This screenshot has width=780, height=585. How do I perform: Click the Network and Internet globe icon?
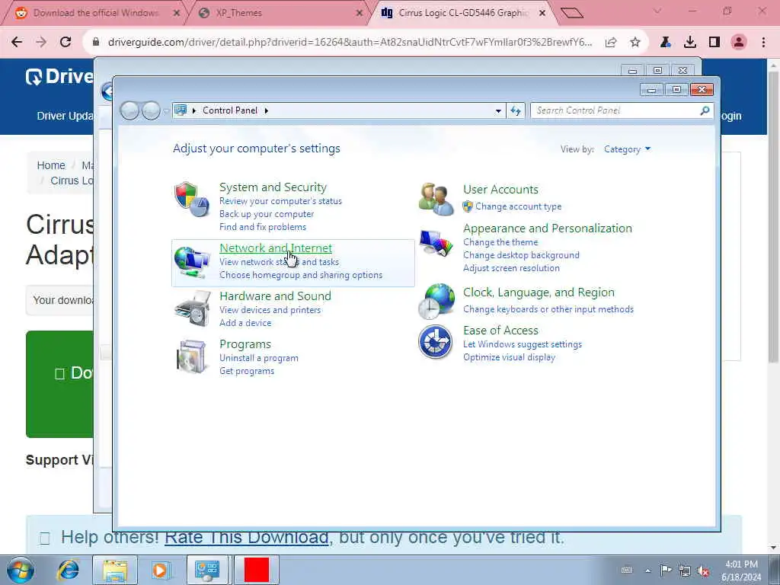click(192, 262)
